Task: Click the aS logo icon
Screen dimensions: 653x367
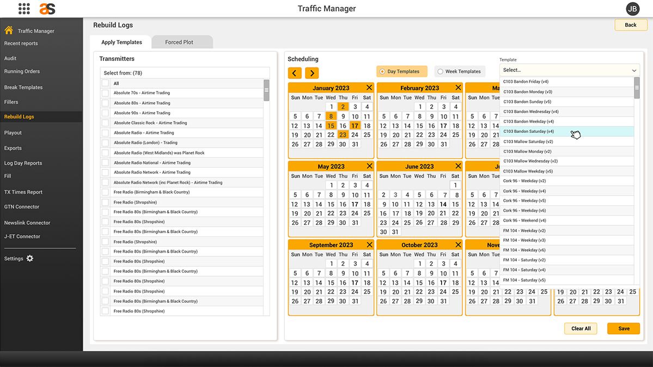Action: coord(47,9)
